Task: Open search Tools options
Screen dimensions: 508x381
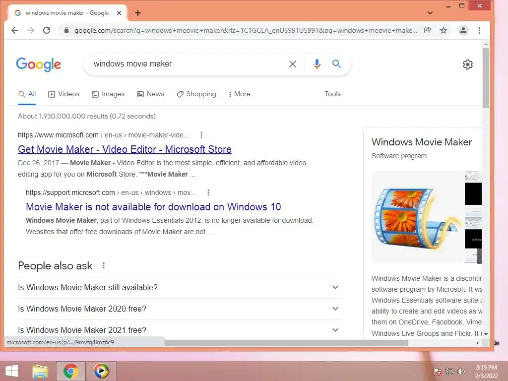Action: coord(333,94)
